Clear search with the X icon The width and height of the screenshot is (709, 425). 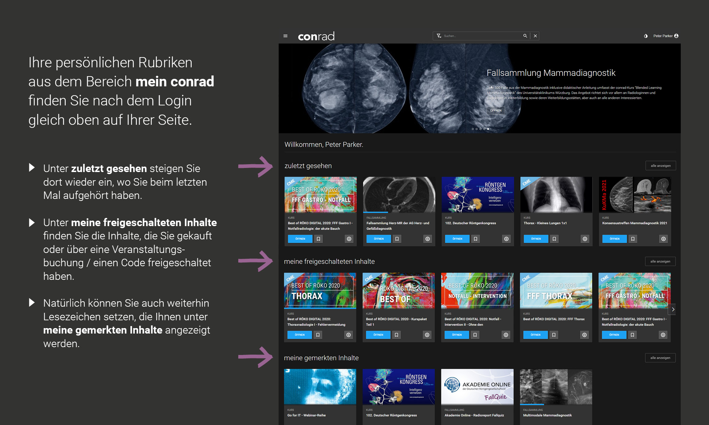(x=535, y=36)
